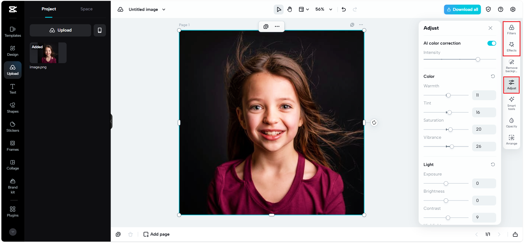The image size is (524, 243).
Task: Reset the Color adjustments
Action: (x=493, y=76)
